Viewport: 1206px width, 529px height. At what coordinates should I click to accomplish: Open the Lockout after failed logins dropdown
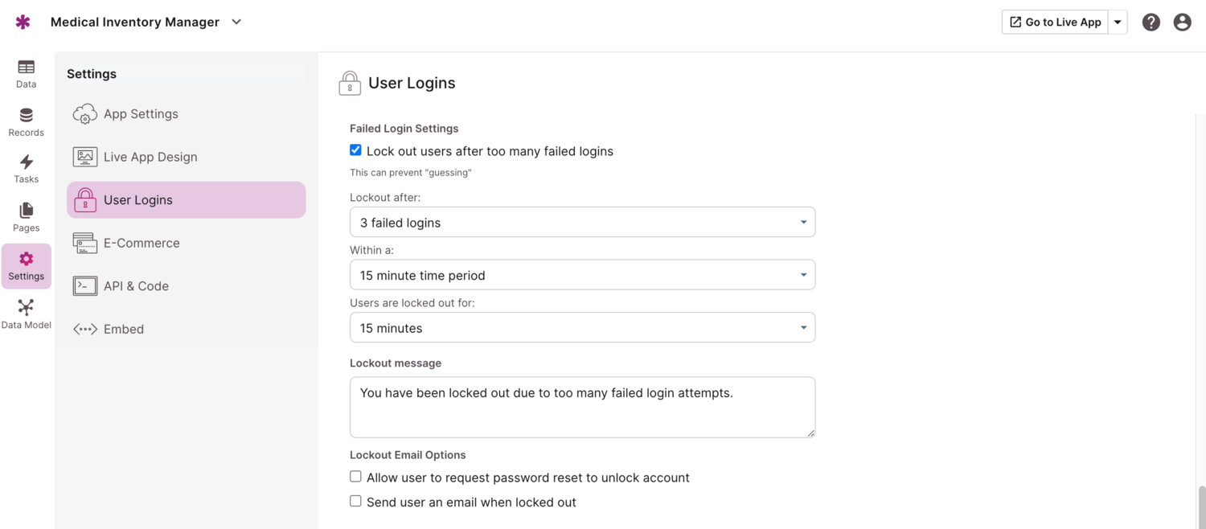[582, 223]
